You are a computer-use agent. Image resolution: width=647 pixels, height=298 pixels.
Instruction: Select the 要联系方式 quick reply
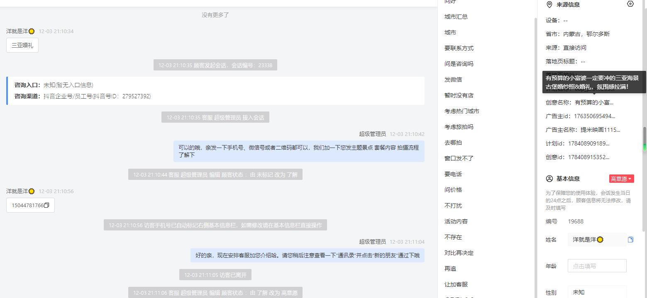(459, 48)
